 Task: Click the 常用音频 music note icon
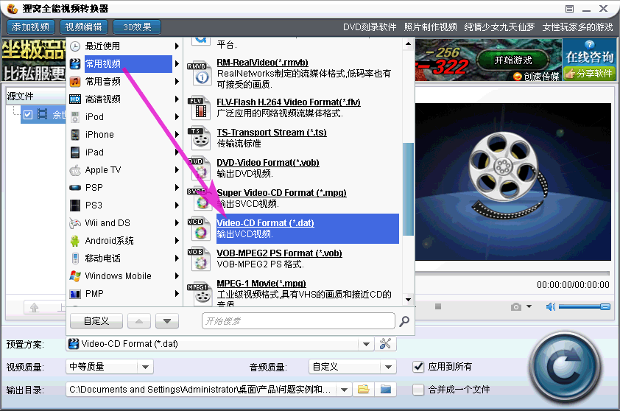(75, 82)
